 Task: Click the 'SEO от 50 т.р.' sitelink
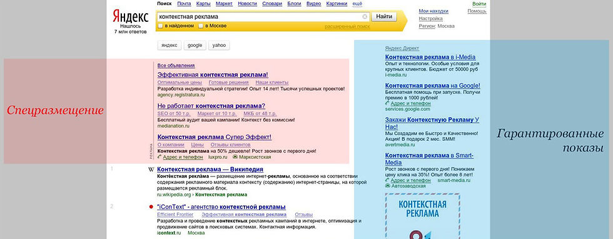coord(174,114)
